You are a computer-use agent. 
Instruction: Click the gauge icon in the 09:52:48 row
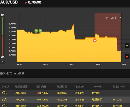click(x=4, y=106)
